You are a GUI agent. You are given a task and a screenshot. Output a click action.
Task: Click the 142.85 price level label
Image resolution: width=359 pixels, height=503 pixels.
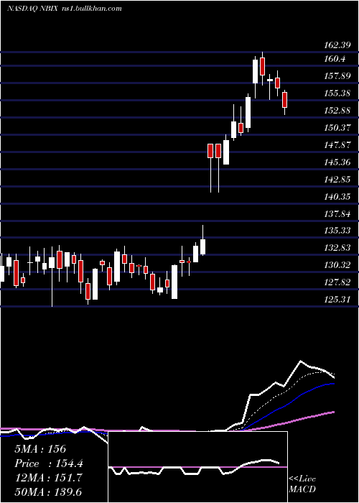pyautogui.click(x=337, y=180)
